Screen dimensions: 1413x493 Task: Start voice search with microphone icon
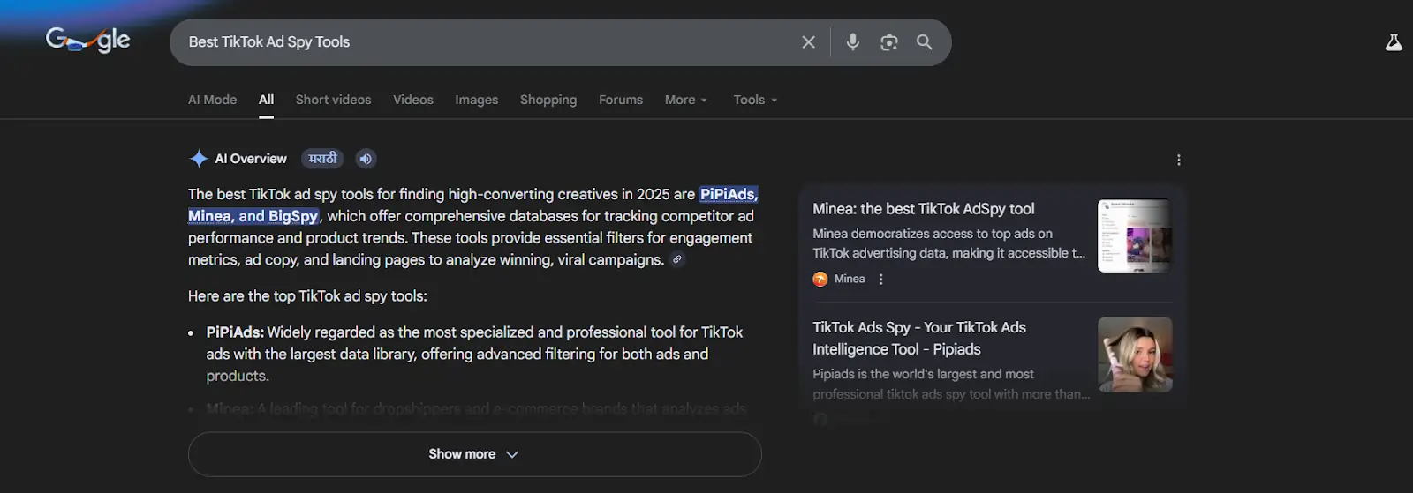[852, 42]
